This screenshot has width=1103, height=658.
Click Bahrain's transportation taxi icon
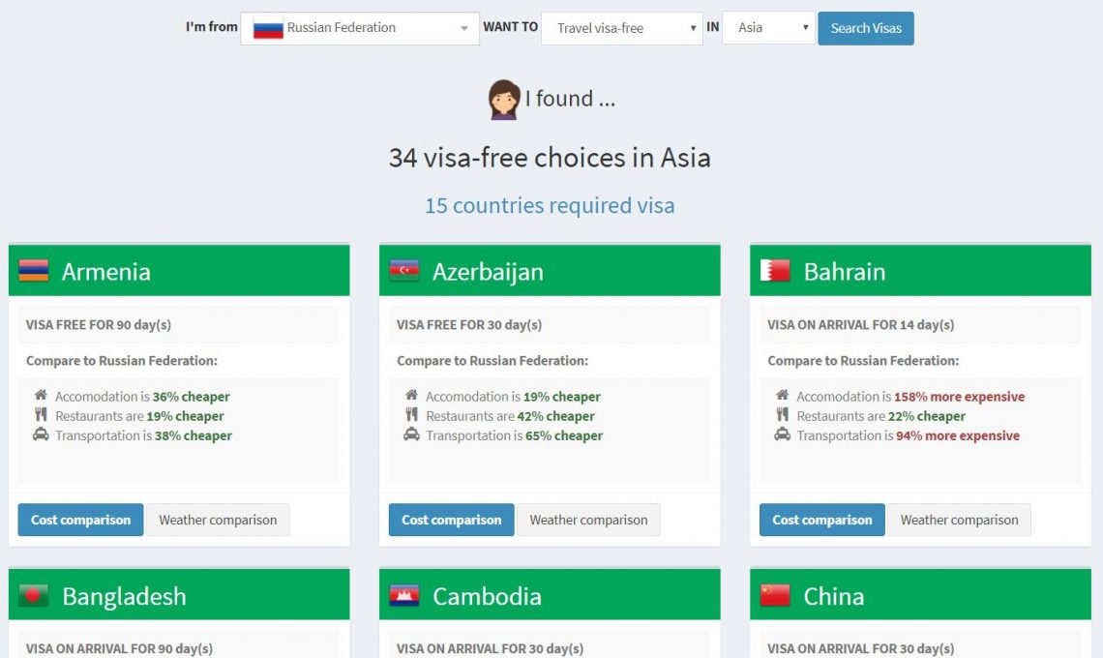pos(782,435)
